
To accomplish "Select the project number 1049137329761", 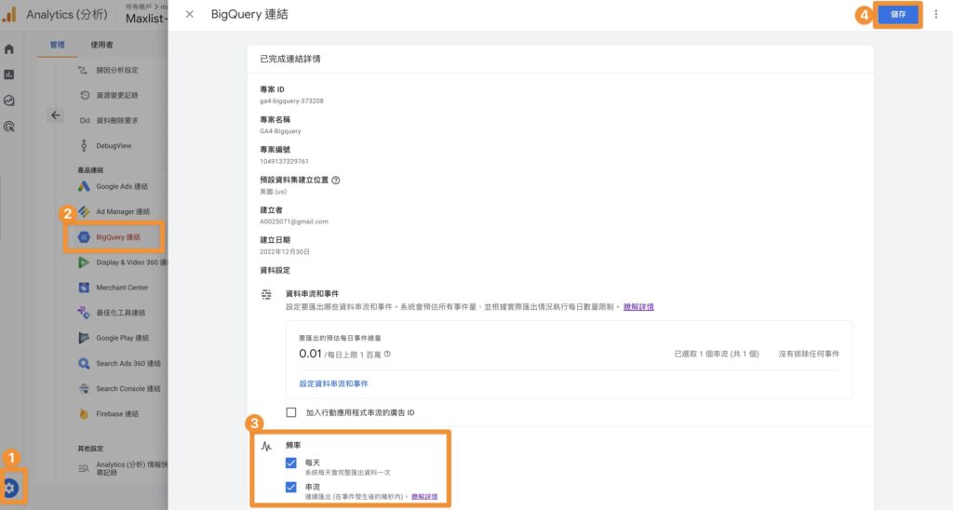I will (285, 161).
